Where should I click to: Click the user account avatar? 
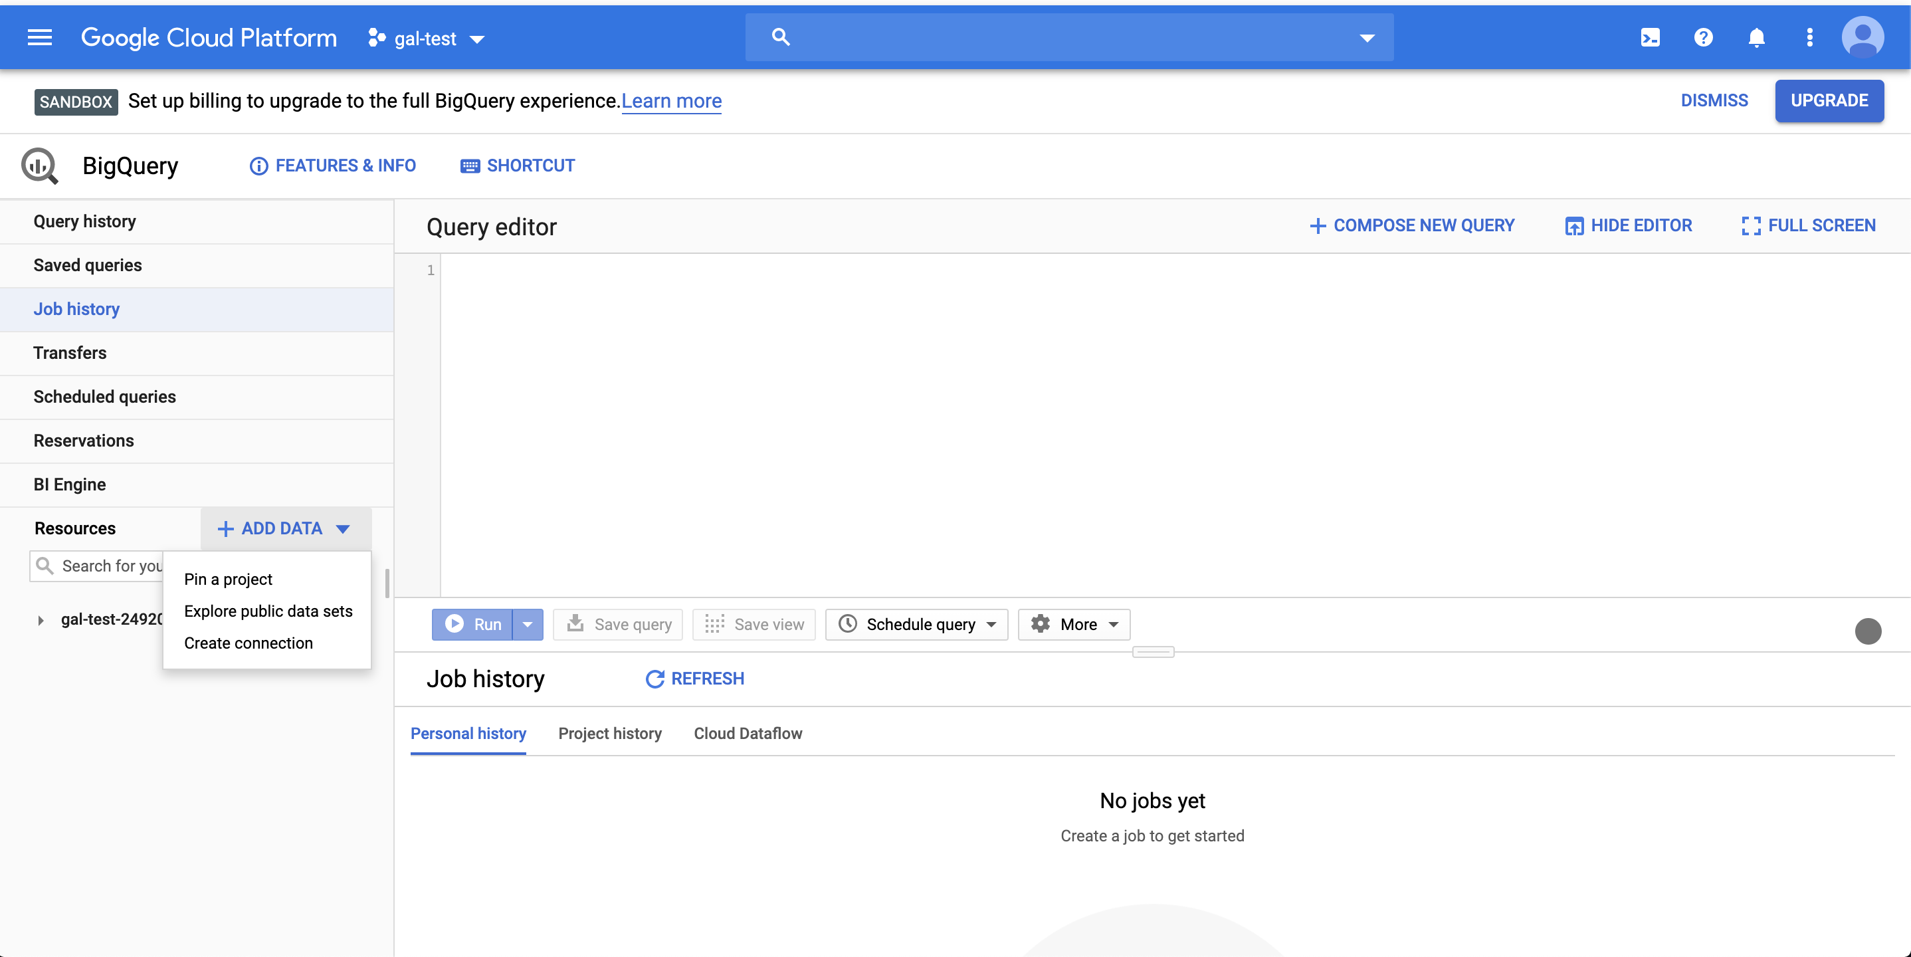click(x=1862, y=37)
